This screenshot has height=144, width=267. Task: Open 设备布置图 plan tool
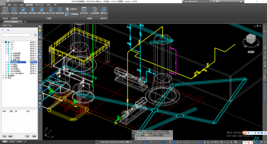point(32,11)
